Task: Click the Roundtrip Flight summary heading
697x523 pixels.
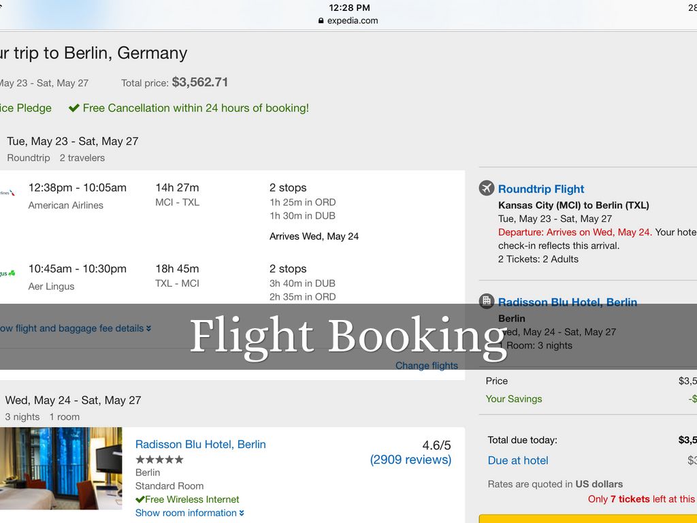Action: pos(541,189)
